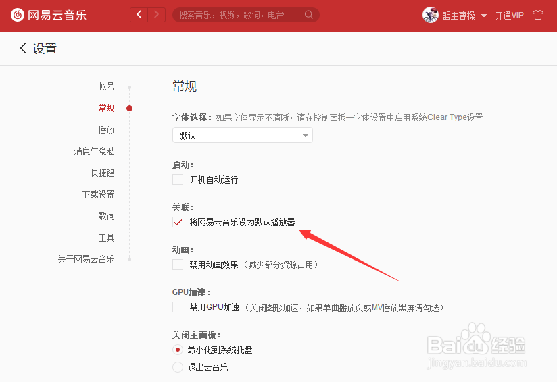This screenshot has width=557, height=382.
Task: Click the 关闭主面板 label
Action: [x=196, y=335]
